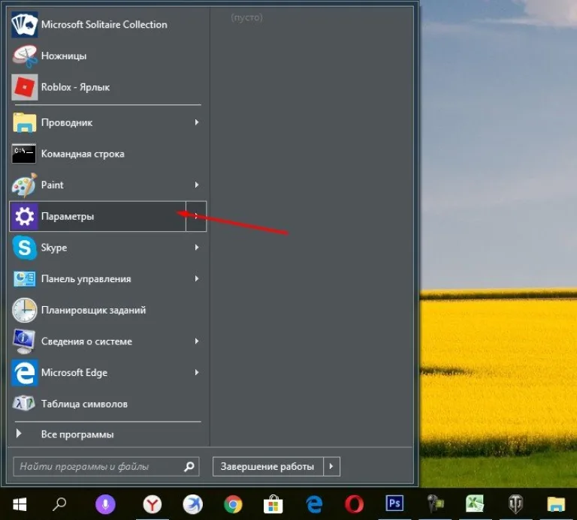Open the Проводник folder icon
Viewport: 577px width, 520px height.
(x=24, y=122)
